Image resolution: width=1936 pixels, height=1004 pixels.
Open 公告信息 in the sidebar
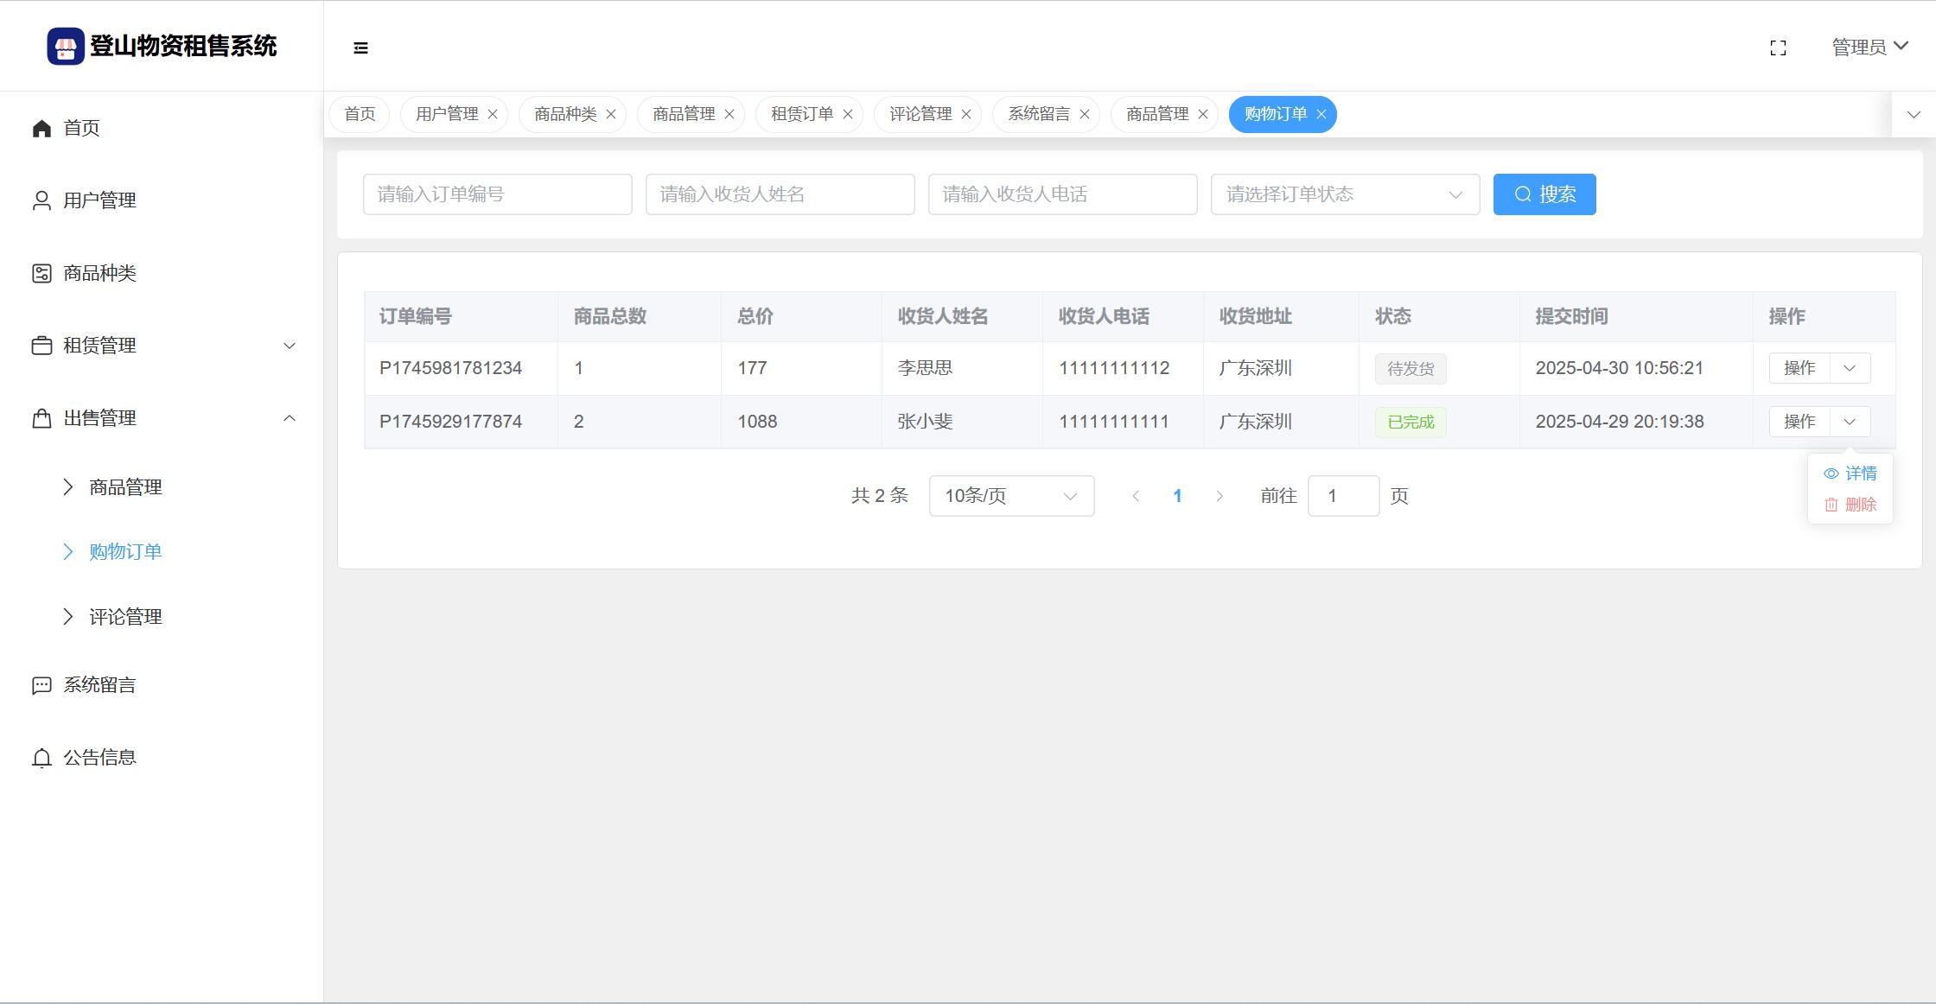point(99,758)
